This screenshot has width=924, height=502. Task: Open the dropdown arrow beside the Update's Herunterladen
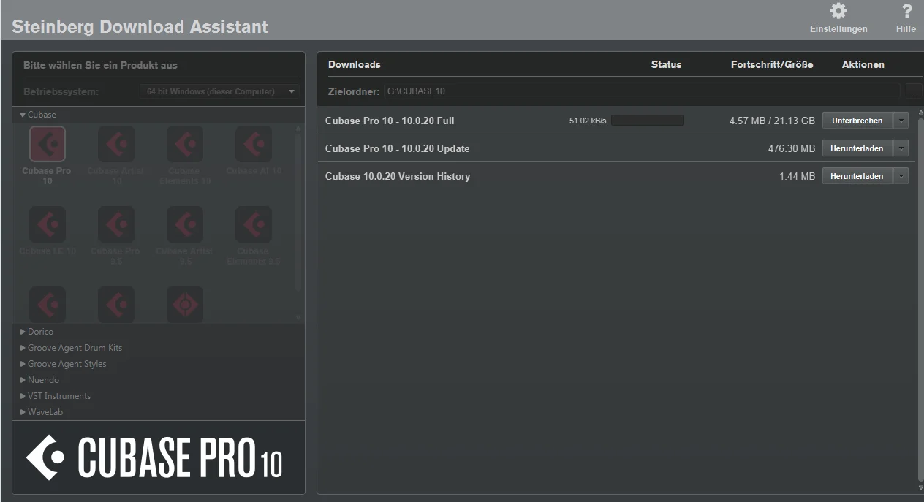901,148
